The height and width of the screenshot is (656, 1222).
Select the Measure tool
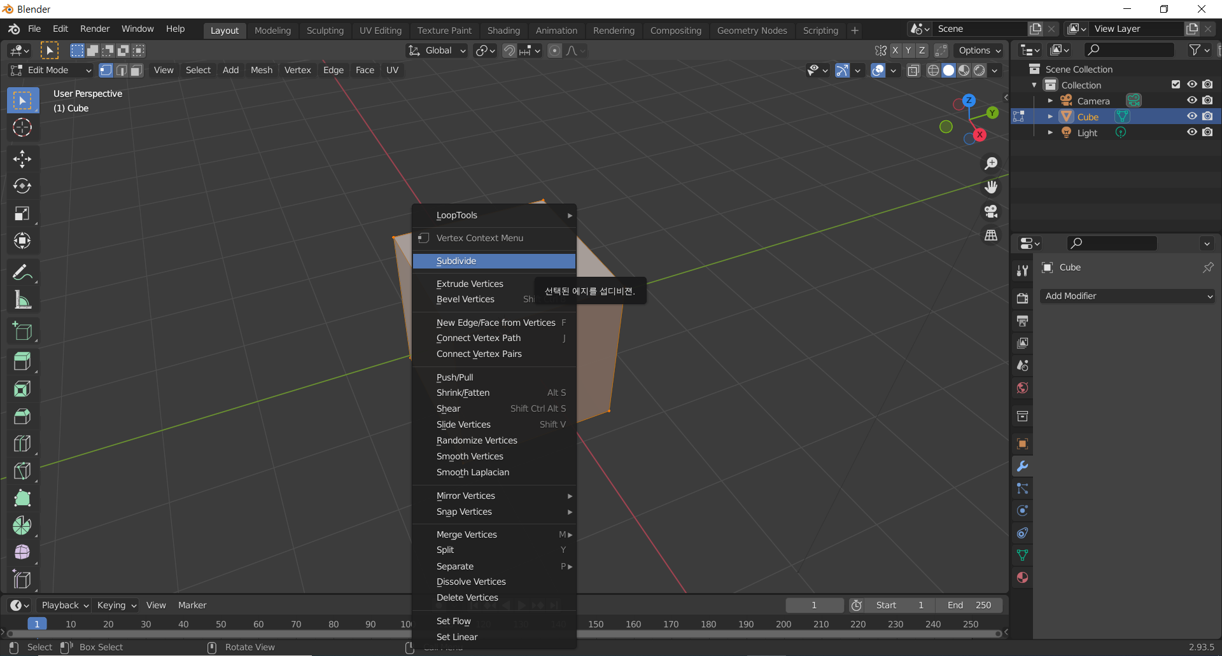point(22,300)
